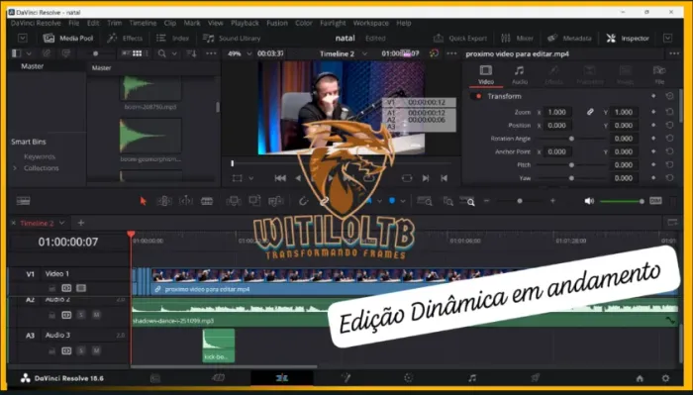This screenshot has width=693, height=395.
Task: Open the Effects panel
Action: point(125,39)
